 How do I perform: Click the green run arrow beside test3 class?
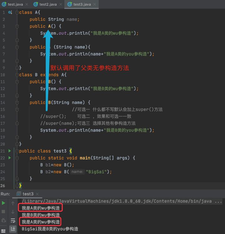[x=10, y=151]
